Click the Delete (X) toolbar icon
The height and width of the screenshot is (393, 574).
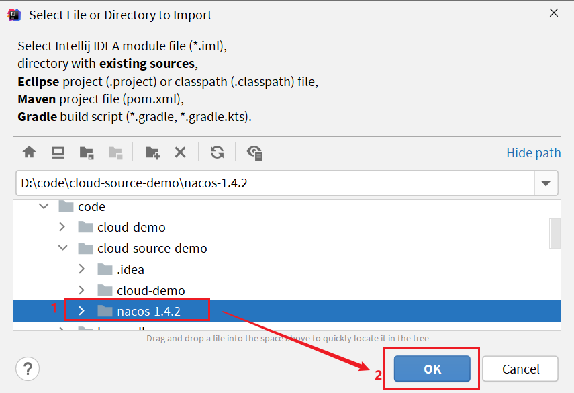click(180, 152)
